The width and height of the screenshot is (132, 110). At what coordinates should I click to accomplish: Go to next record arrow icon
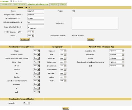click(19, 1)
